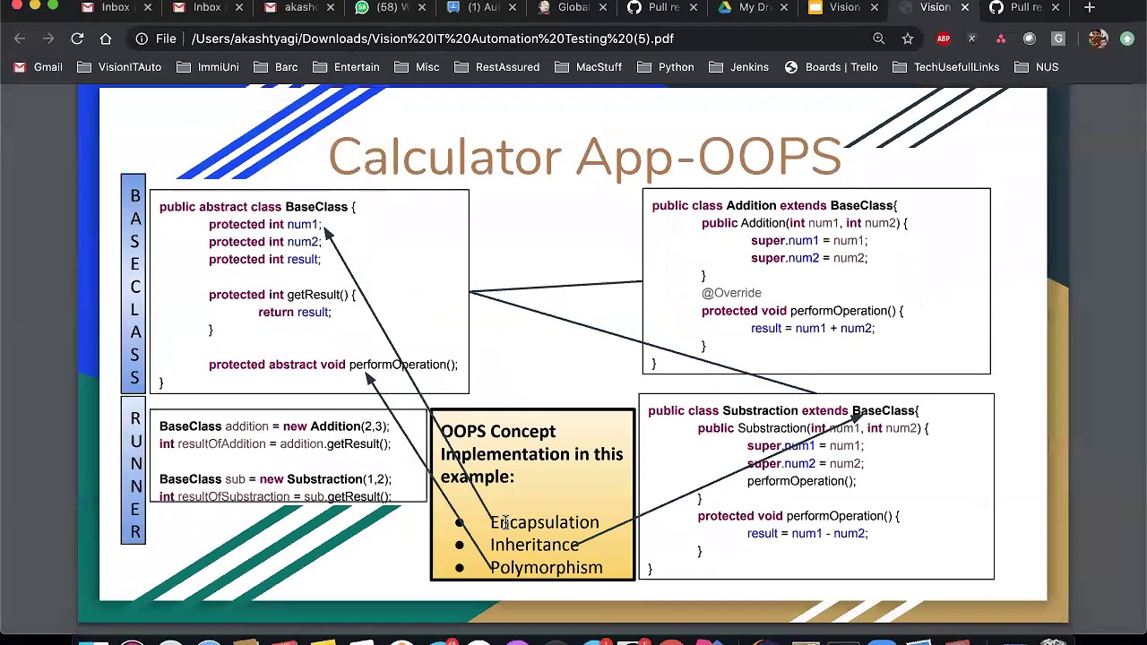1147x645 pixels.
Task: Click the browser forward arrow
Action: 48,39
